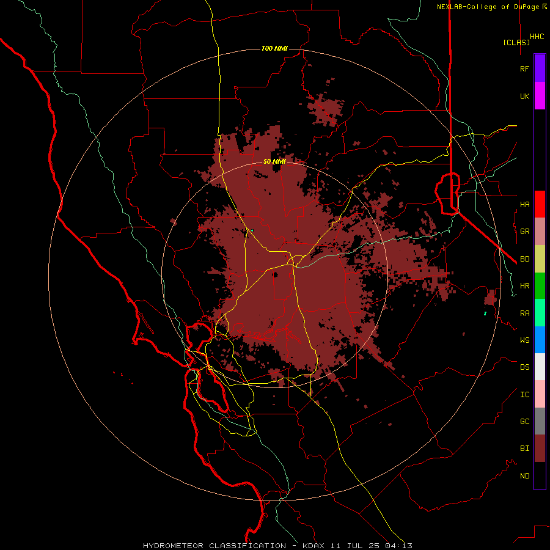Click the IC light-pink legend swatch
The height and width of the screenshot is (550, 550).
[x=540, y=394]
